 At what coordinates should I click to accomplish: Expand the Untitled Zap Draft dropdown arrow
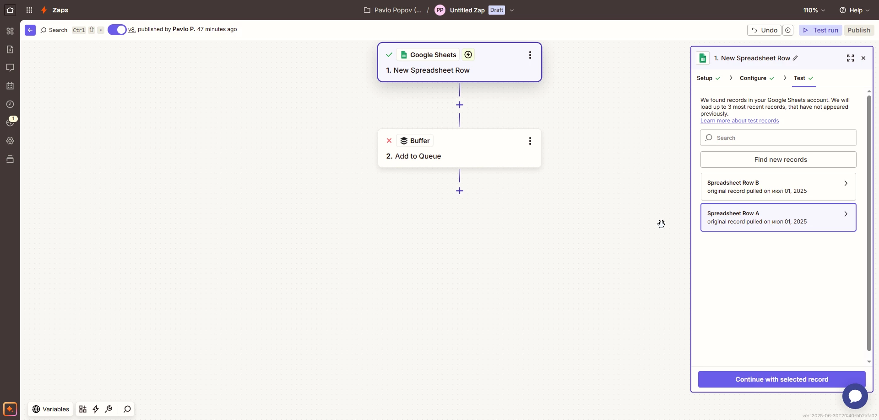(x=512, y=10)
